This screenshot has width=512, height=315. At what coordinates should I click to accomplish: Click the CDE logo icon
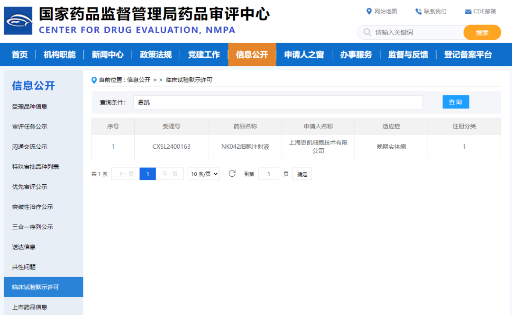pos(18,21)
